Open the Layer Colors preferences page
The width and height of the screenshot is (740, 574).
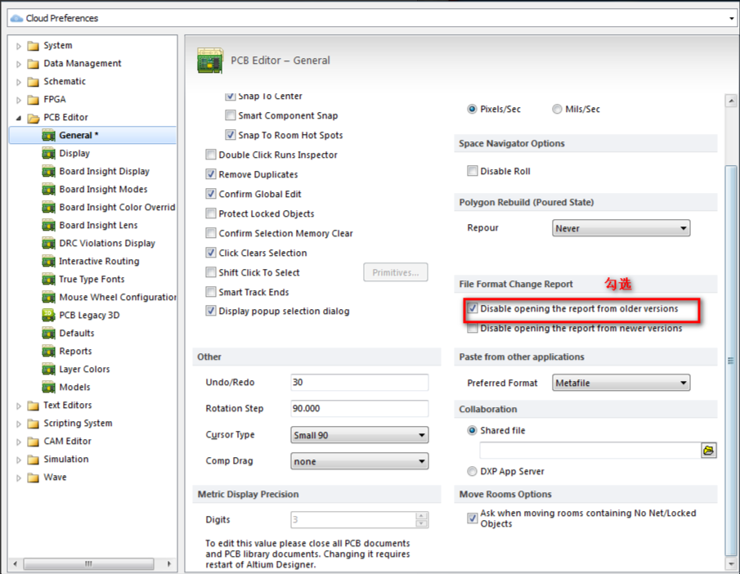pos(84,369)
